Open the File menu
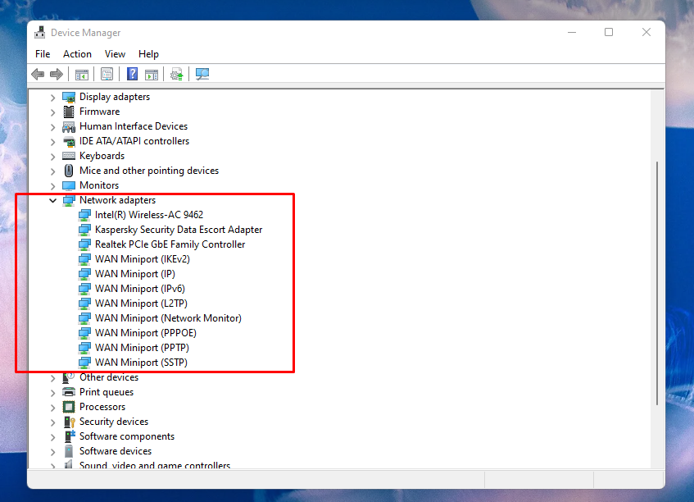 click(43, 54)
